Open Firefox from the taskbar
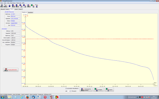Screen dimensions: 159x99 coord(28,97)
